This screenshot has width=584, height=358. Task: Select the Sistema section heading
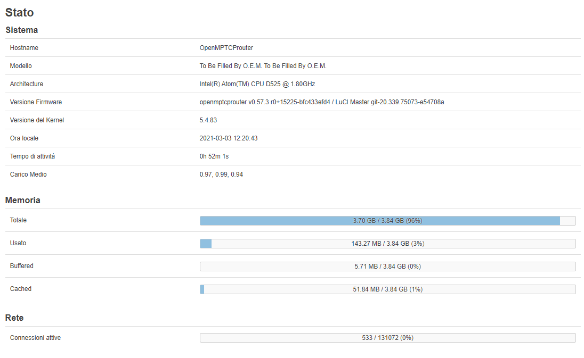(x=21, y=30)
